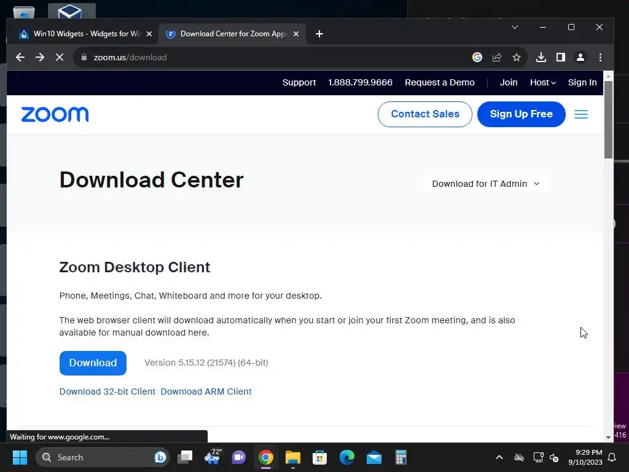Viewport: 629px width, 472px height.
Task: Click the Contact Sales button
Action: [x=425, y=114]
